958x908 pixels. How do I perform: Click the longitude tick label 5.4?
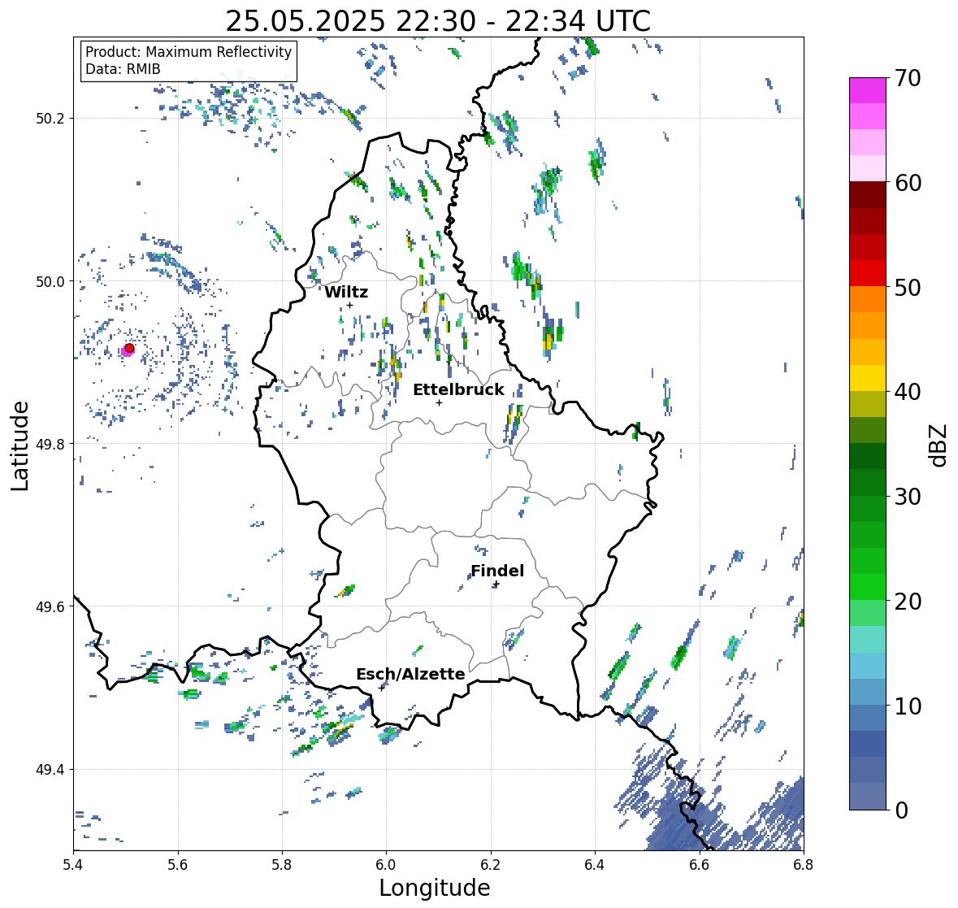point(73,864)
